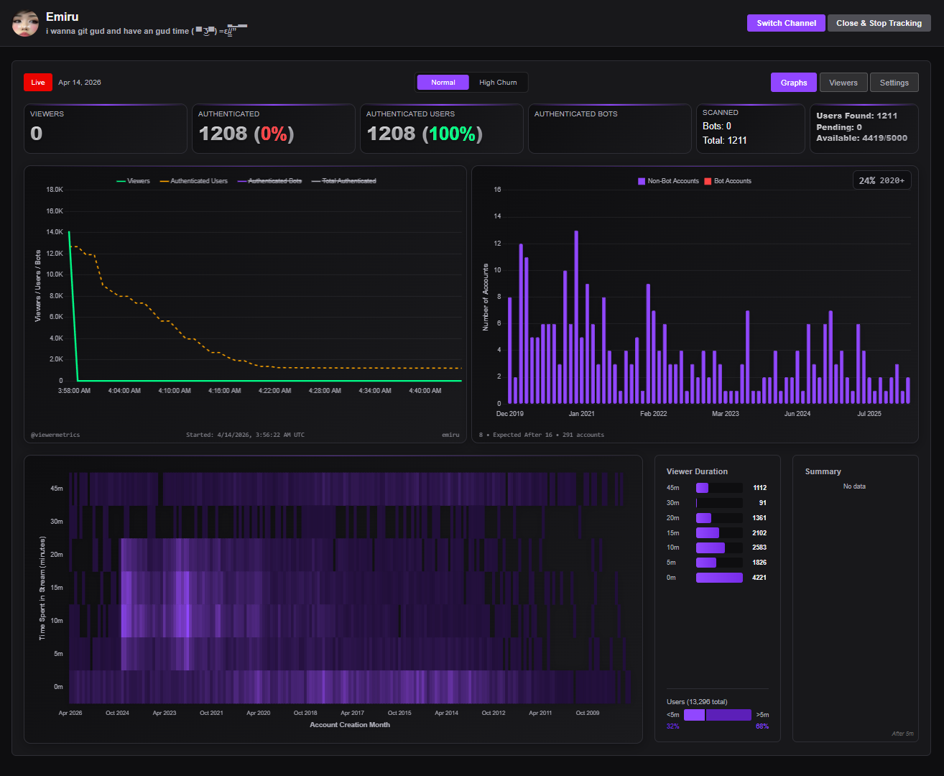Click 'Dec 2019' axis label
The height and width of the screenshot is (776, 944).
coord(510,414)
